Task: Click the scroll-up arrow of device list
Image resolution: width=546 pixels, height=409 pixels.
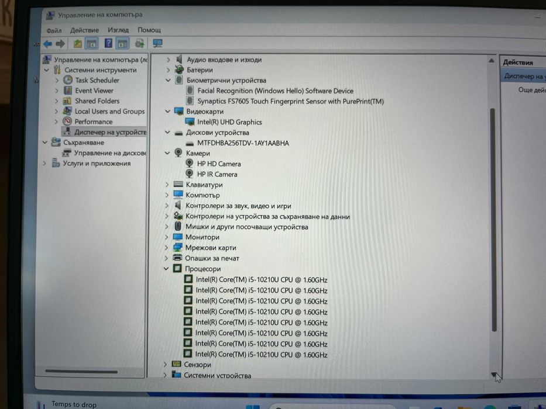Action: [492, 61]
